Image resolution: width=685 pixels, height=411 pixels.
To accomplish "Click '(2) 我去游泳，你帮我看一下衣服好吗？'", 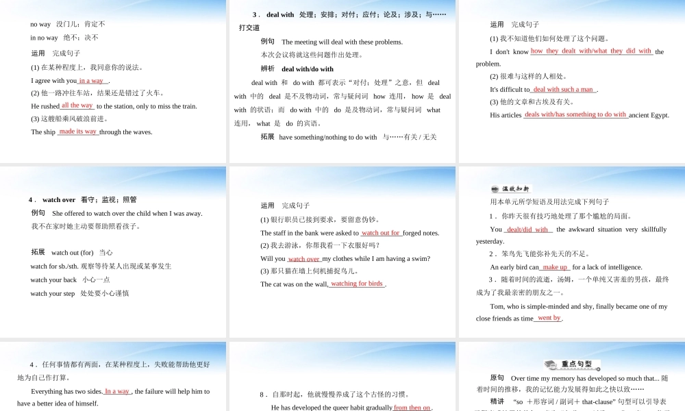I will 320,245.
